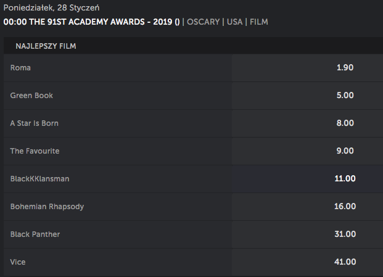The width and height of the screenshot is (383, 277).
Task: Open the OSCARY category link
Action: click(x=204, y=22)
